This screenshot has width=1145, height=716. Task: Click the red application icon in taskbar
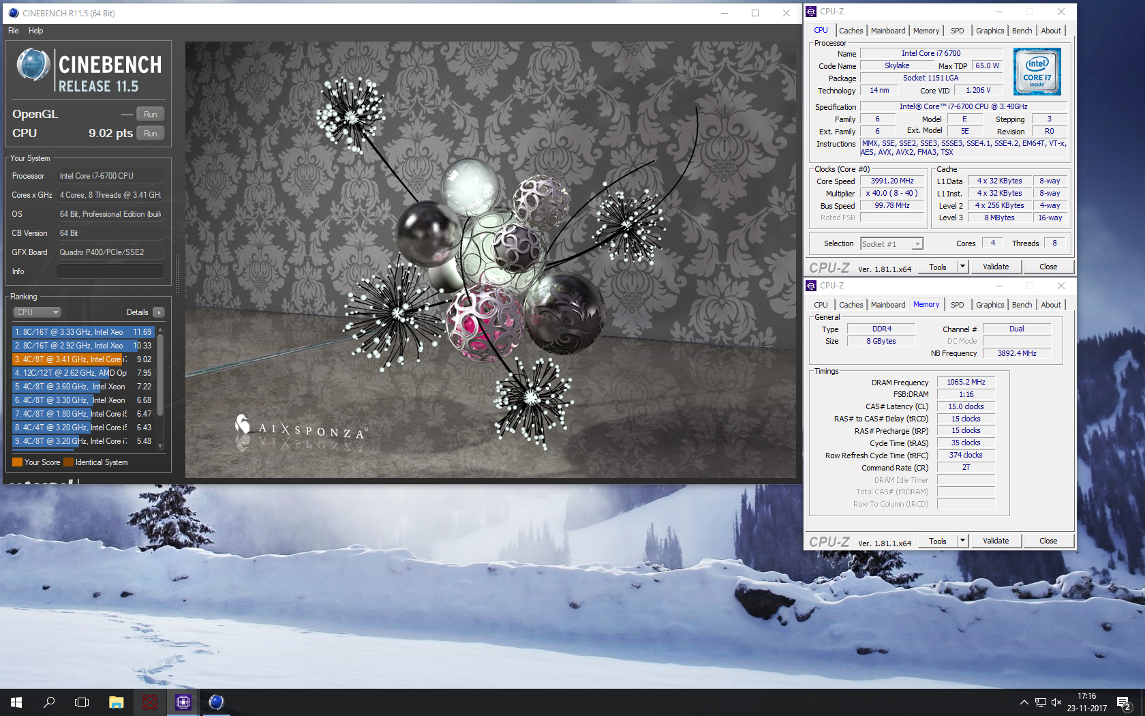click(x=150, y=702)
